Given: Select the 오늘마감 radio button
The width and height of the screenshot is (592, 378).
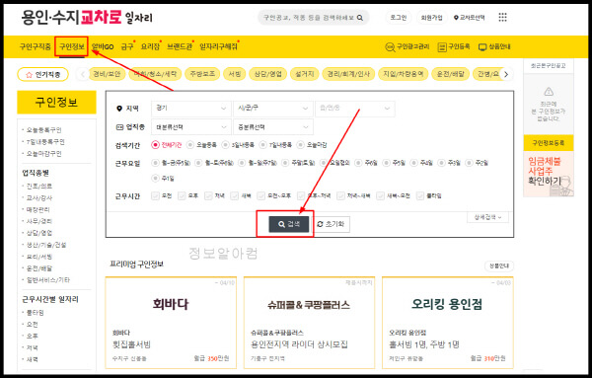Looking at the screenshot, I should [301, 145].
